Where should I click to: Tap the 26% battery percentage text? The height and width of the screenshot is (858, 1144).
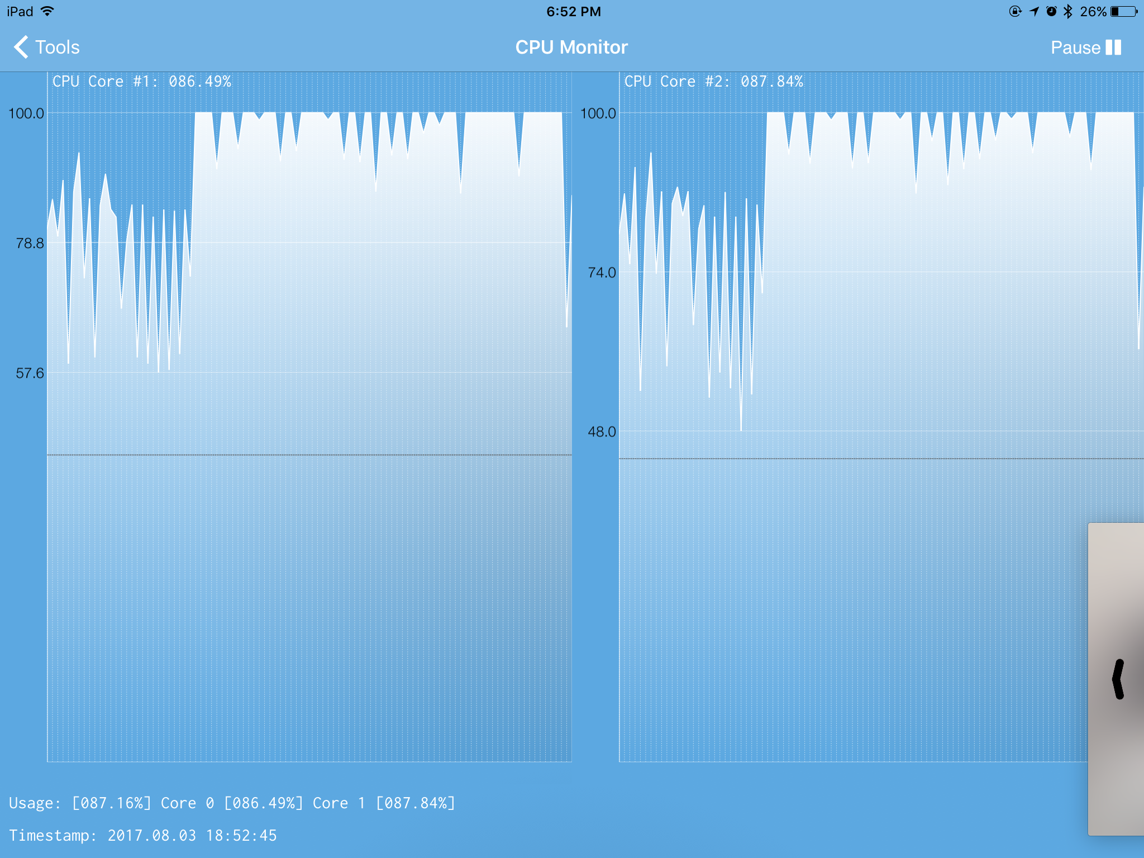(x=1093, y=11)
